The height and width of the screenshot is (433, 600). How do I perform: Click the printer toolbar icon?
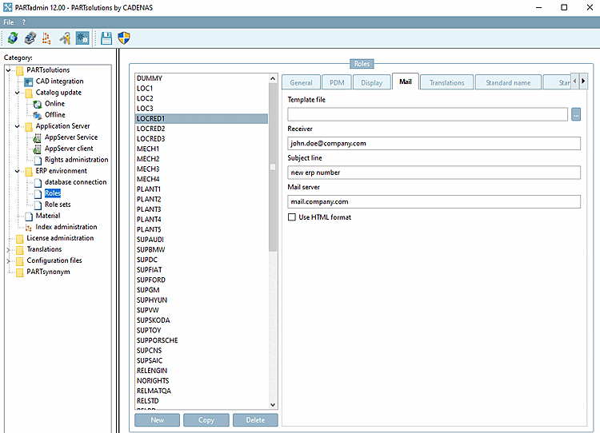click(x=30, y=38)
